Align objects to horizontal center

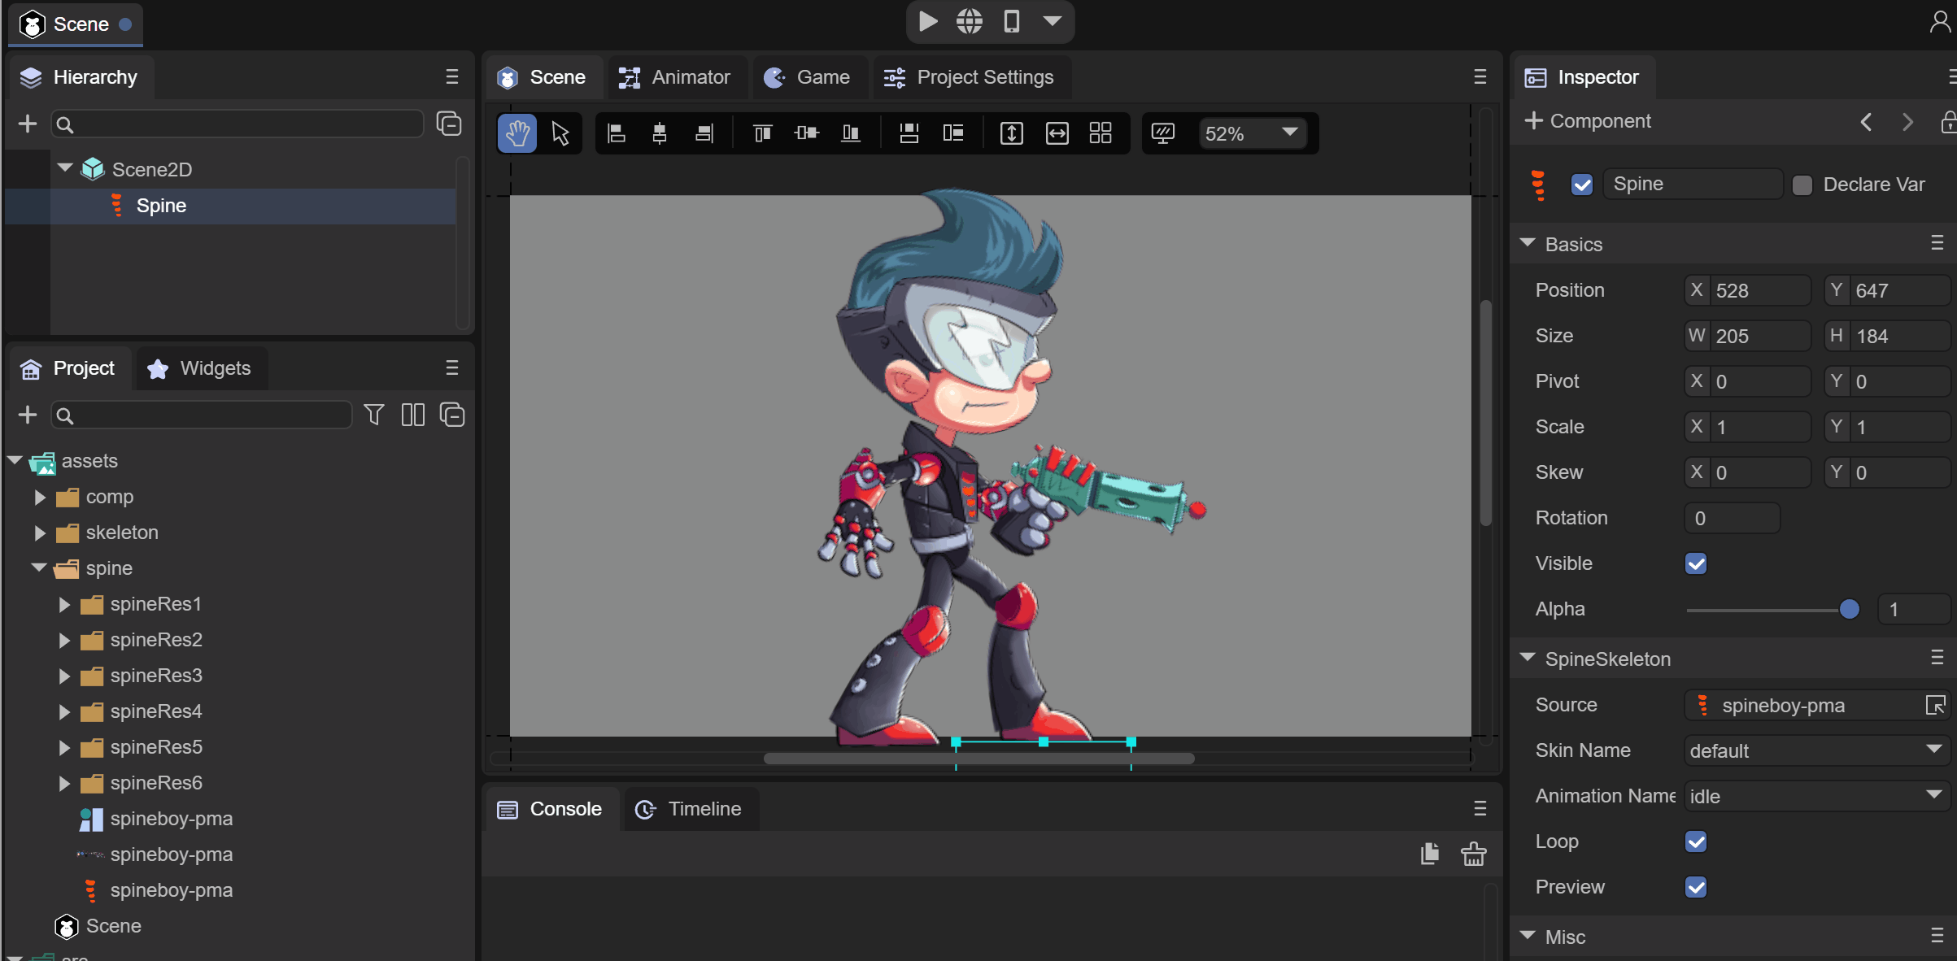(660, 133)
